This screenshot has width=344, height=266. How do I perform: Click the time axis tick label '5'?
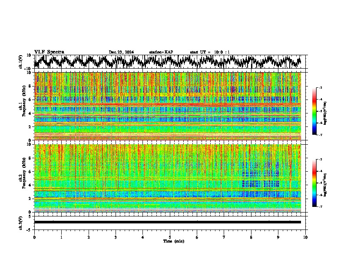(x=170, y=237)
